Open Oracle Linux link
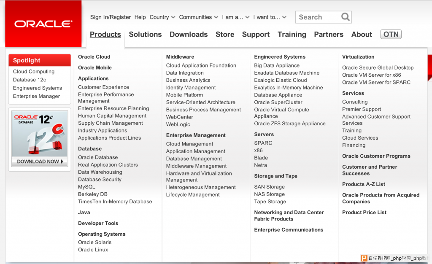432x264 pixels. 93,250
